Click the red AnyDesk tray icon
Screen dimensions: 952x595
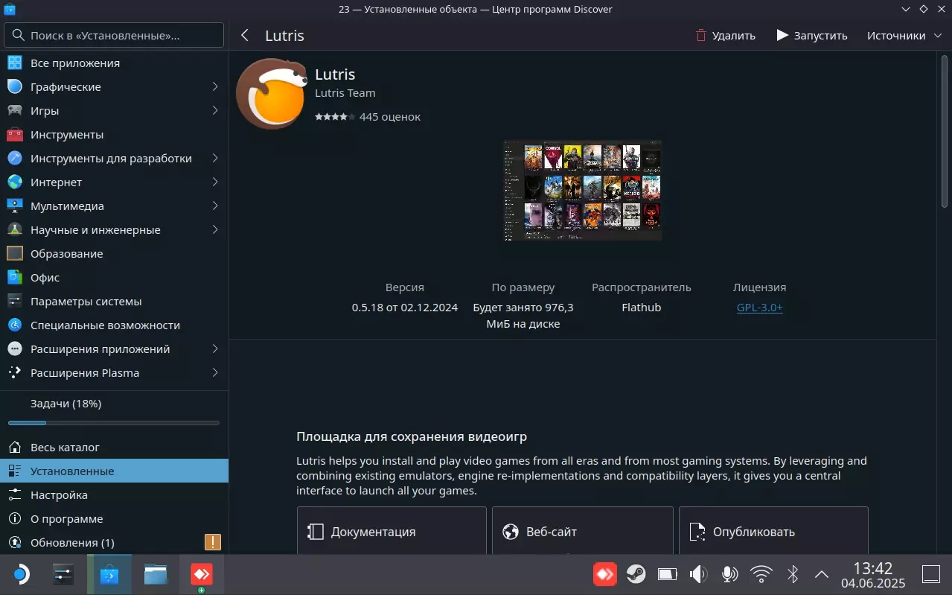click(604, 574)
